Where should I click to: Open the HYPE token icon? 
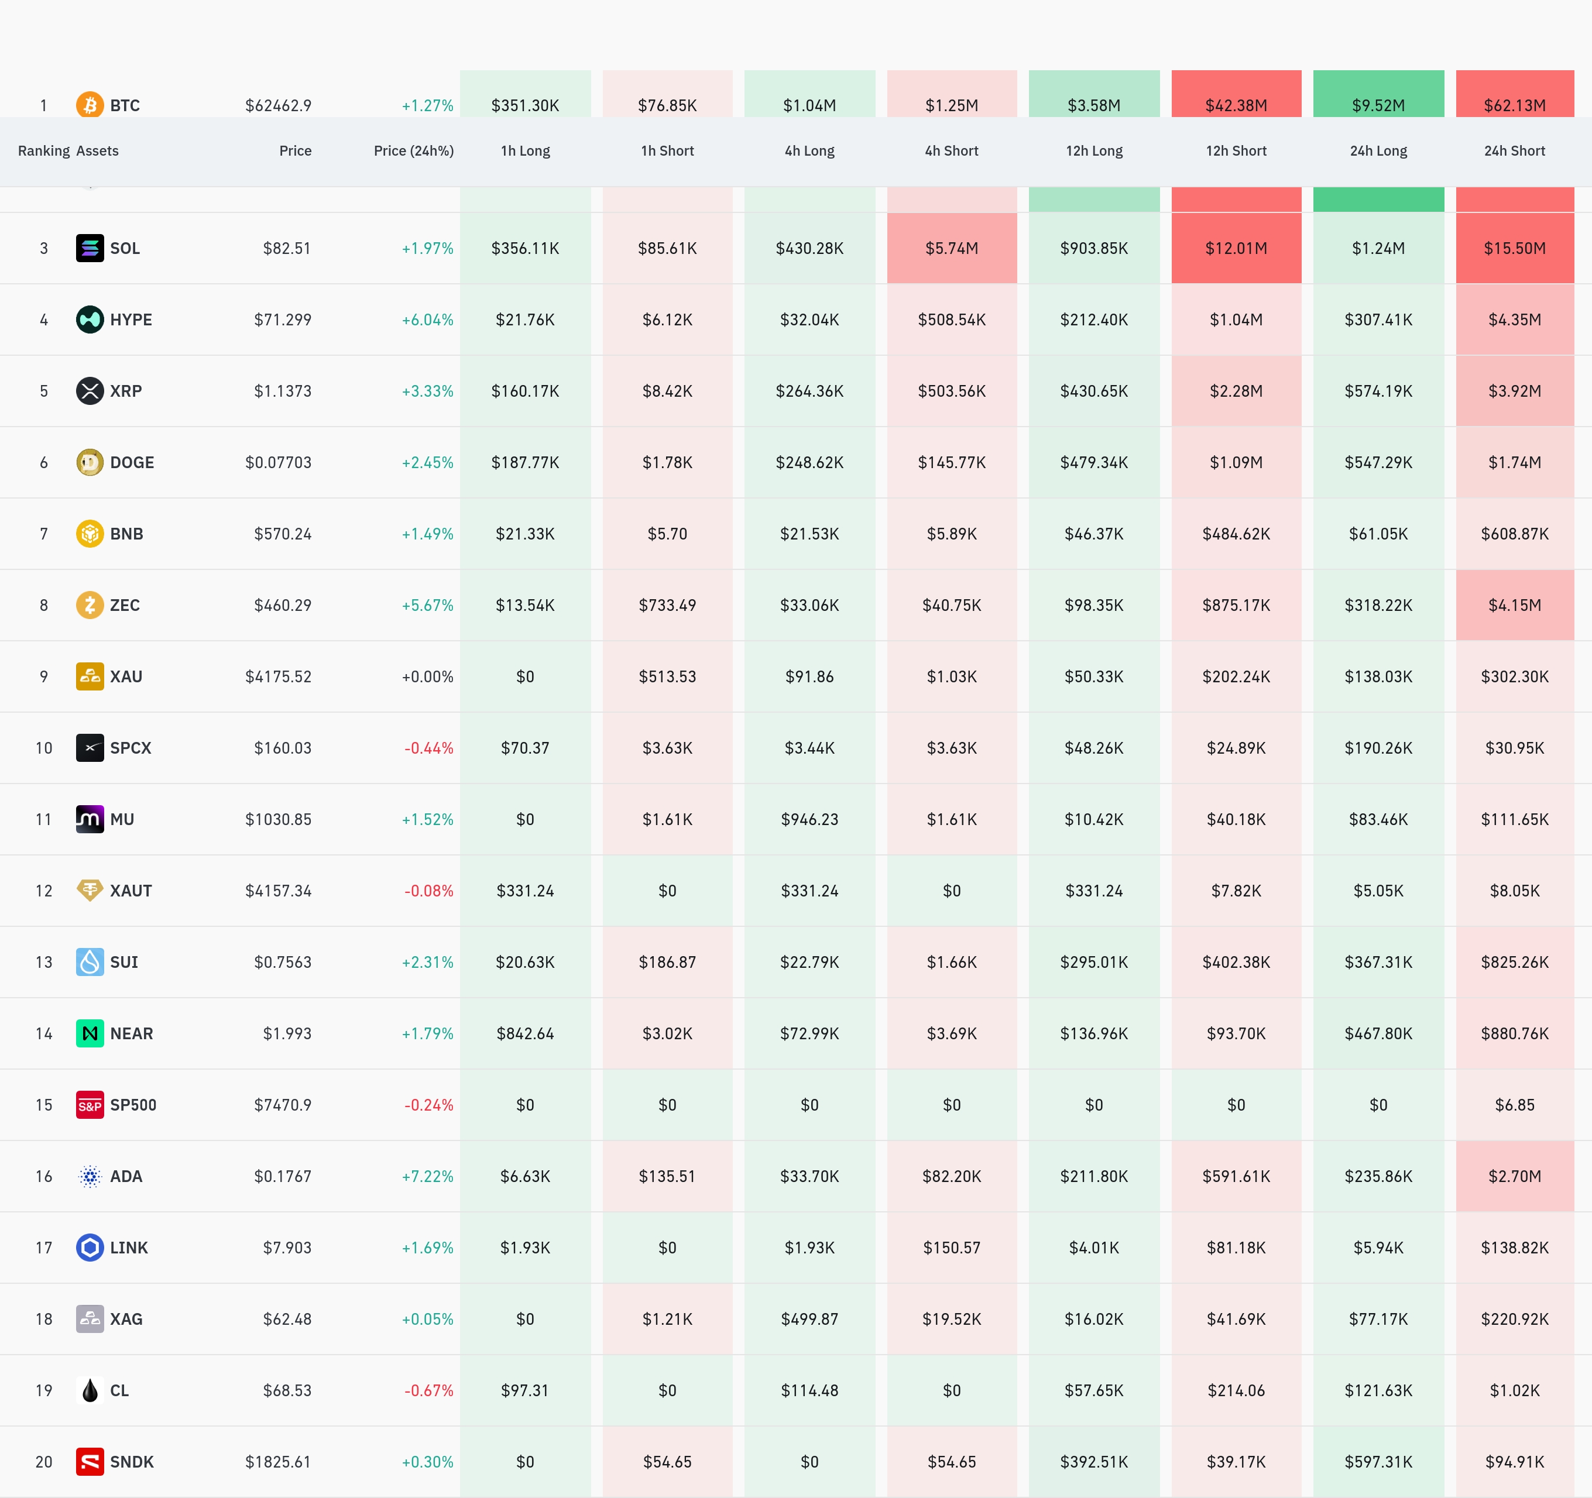(90, 319)
